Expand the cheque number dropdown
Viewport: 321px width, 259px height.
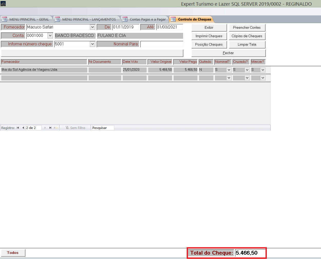pos(92,44)
